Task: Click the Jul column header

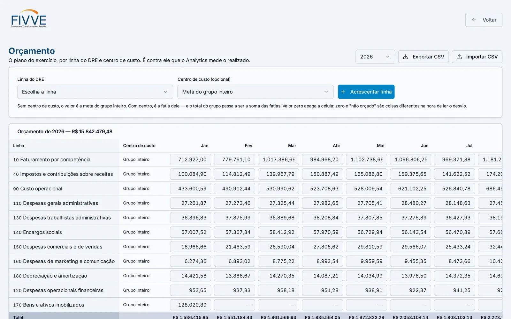Action: coord(469,145)
